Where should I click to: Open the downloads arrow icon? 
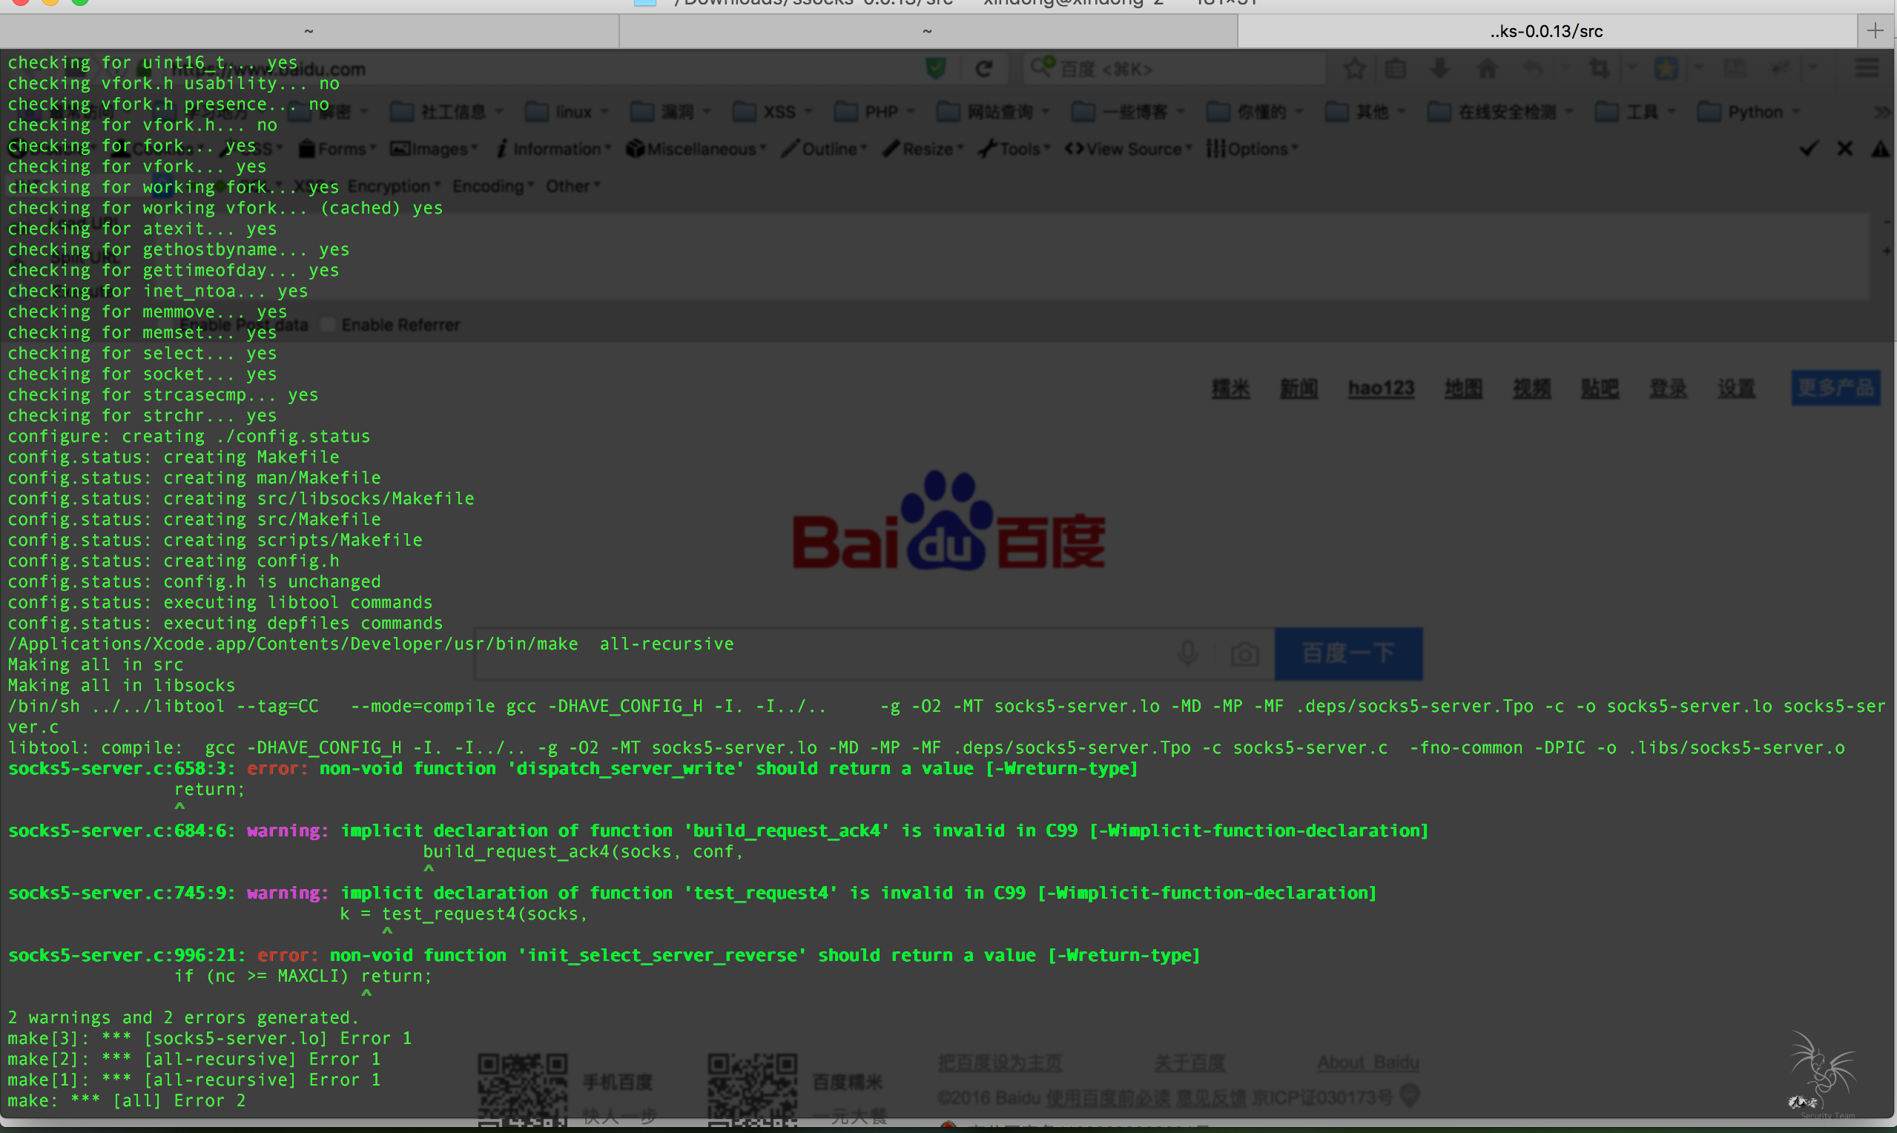tap(1439, 70)
